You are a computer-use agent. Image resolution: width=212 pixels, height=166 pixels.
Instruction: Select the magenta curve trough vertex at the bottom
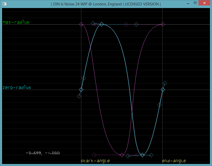pos(122,155)
